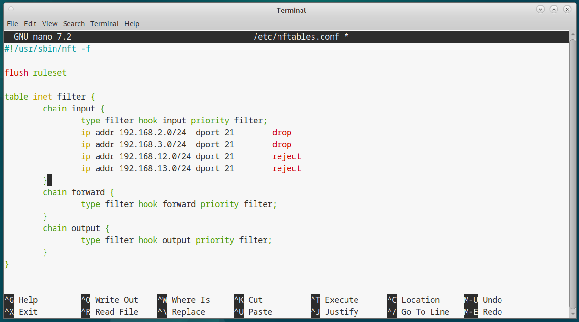Click the vertical scrollbar of the terminal
579x322 pixels.
point(572,172)
